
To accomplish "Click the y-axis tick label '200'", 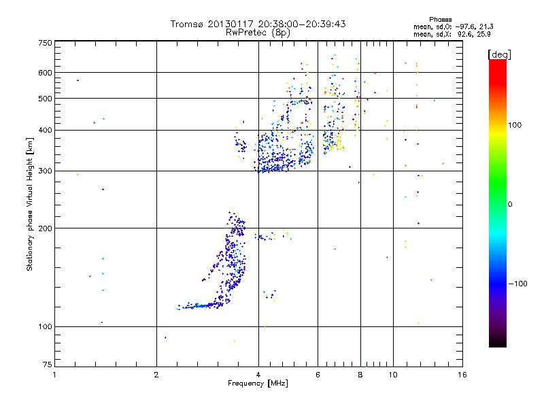I will pos(45,228).
